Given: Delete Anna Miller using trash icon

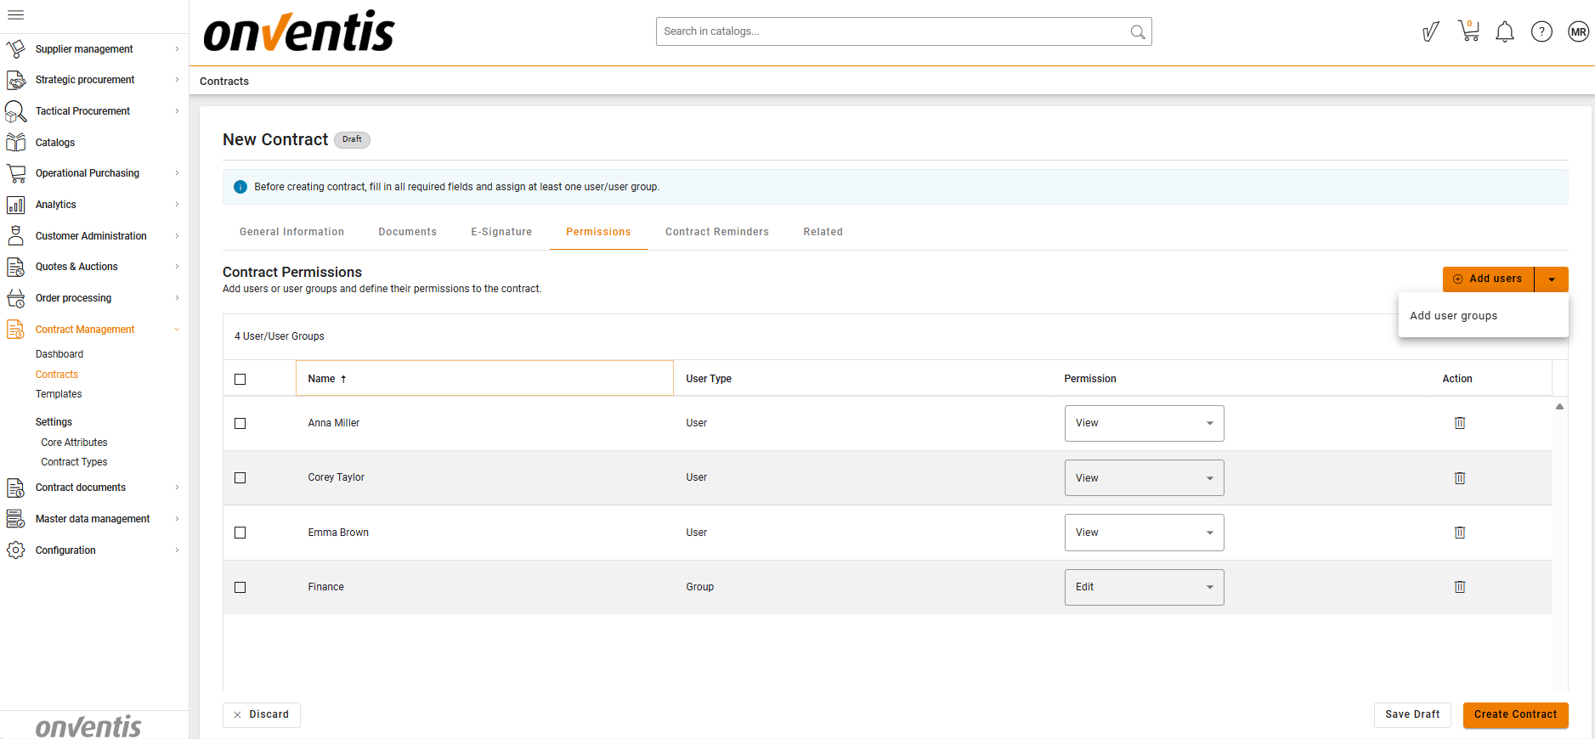Looking at the screenshot, I should [1459, 423].
